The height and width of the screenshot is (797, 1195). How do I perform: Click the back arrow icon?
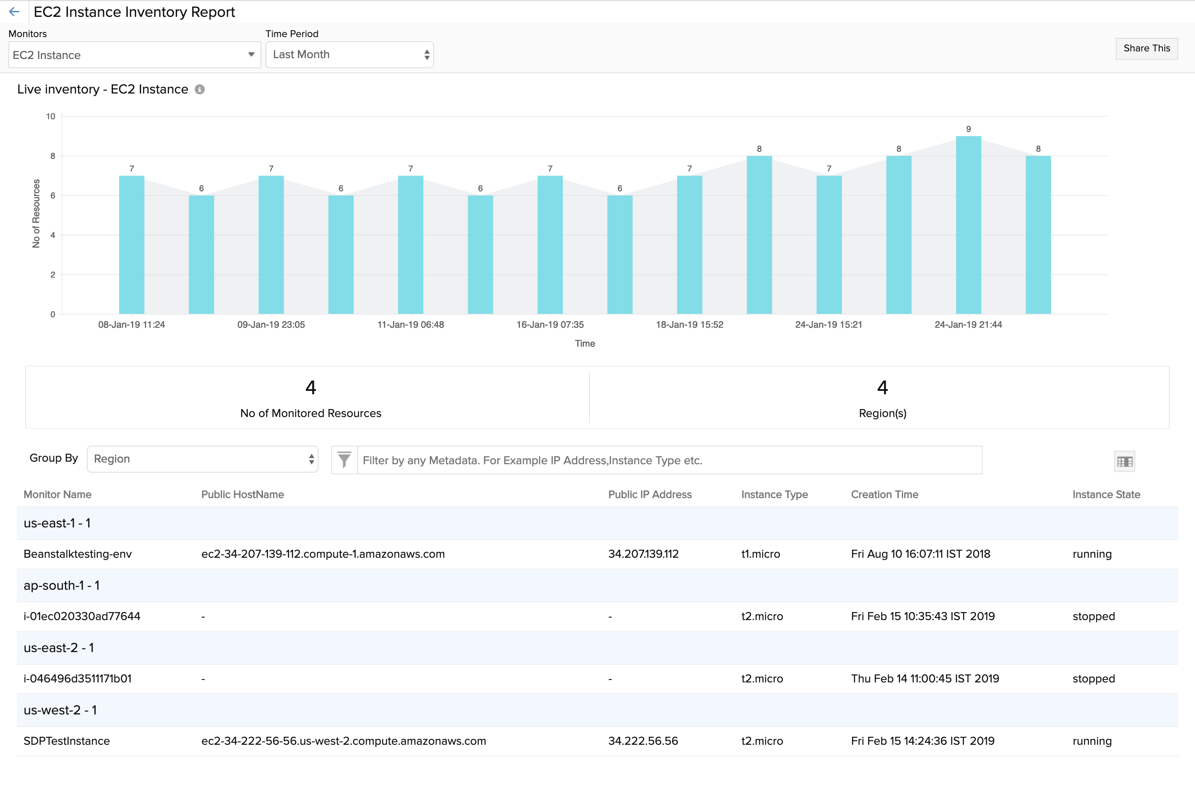(x=14, y=12)
